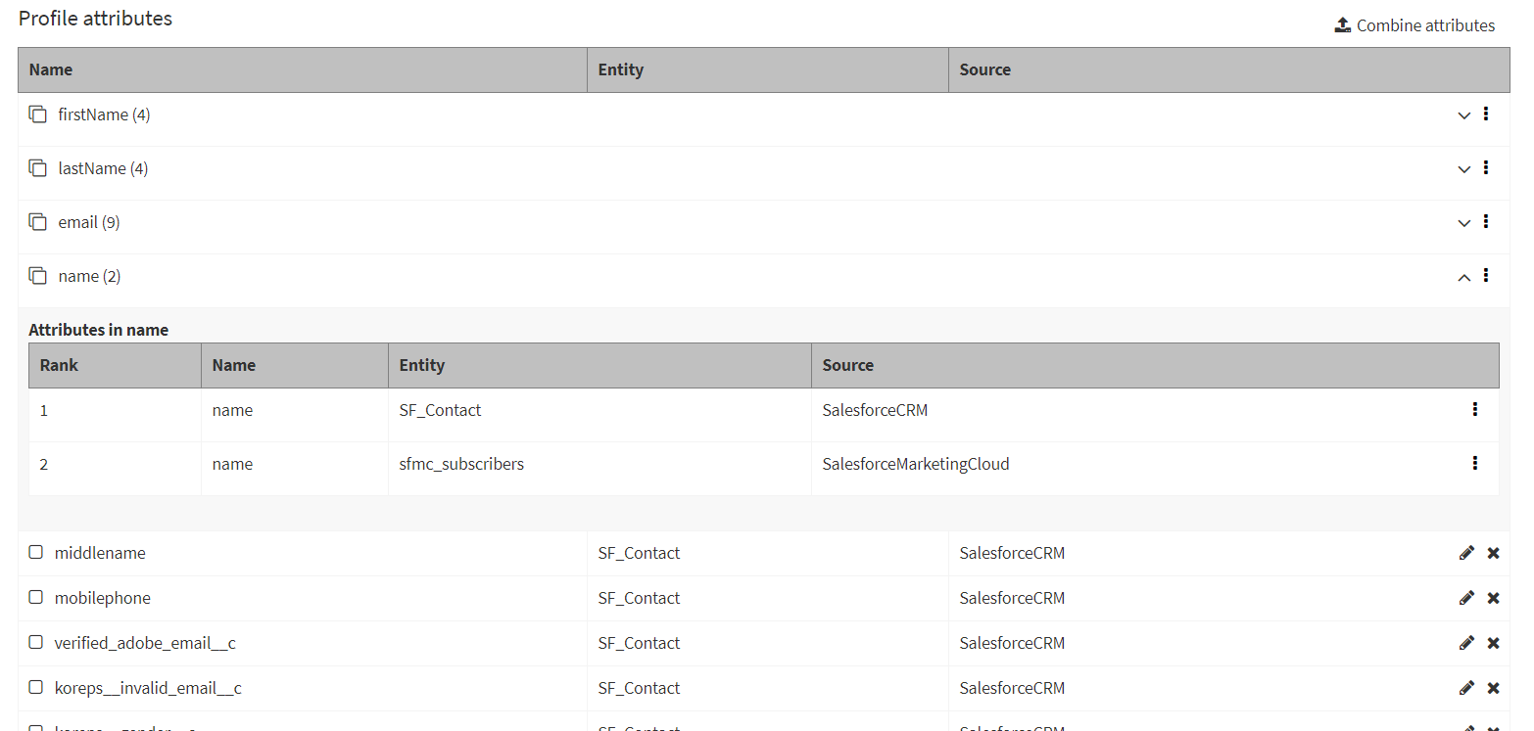Select the verified_adobe_email__c checkbox
Image resolution: width=1534 pixels, height=731 pixels.
36,642
